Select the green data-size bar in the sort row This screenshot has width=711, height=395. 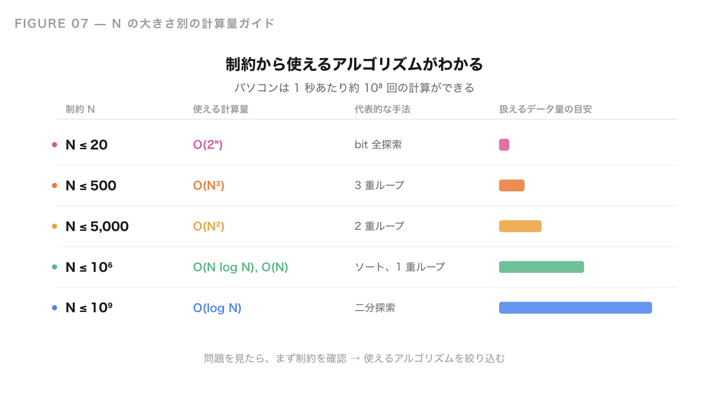[541, 267]
